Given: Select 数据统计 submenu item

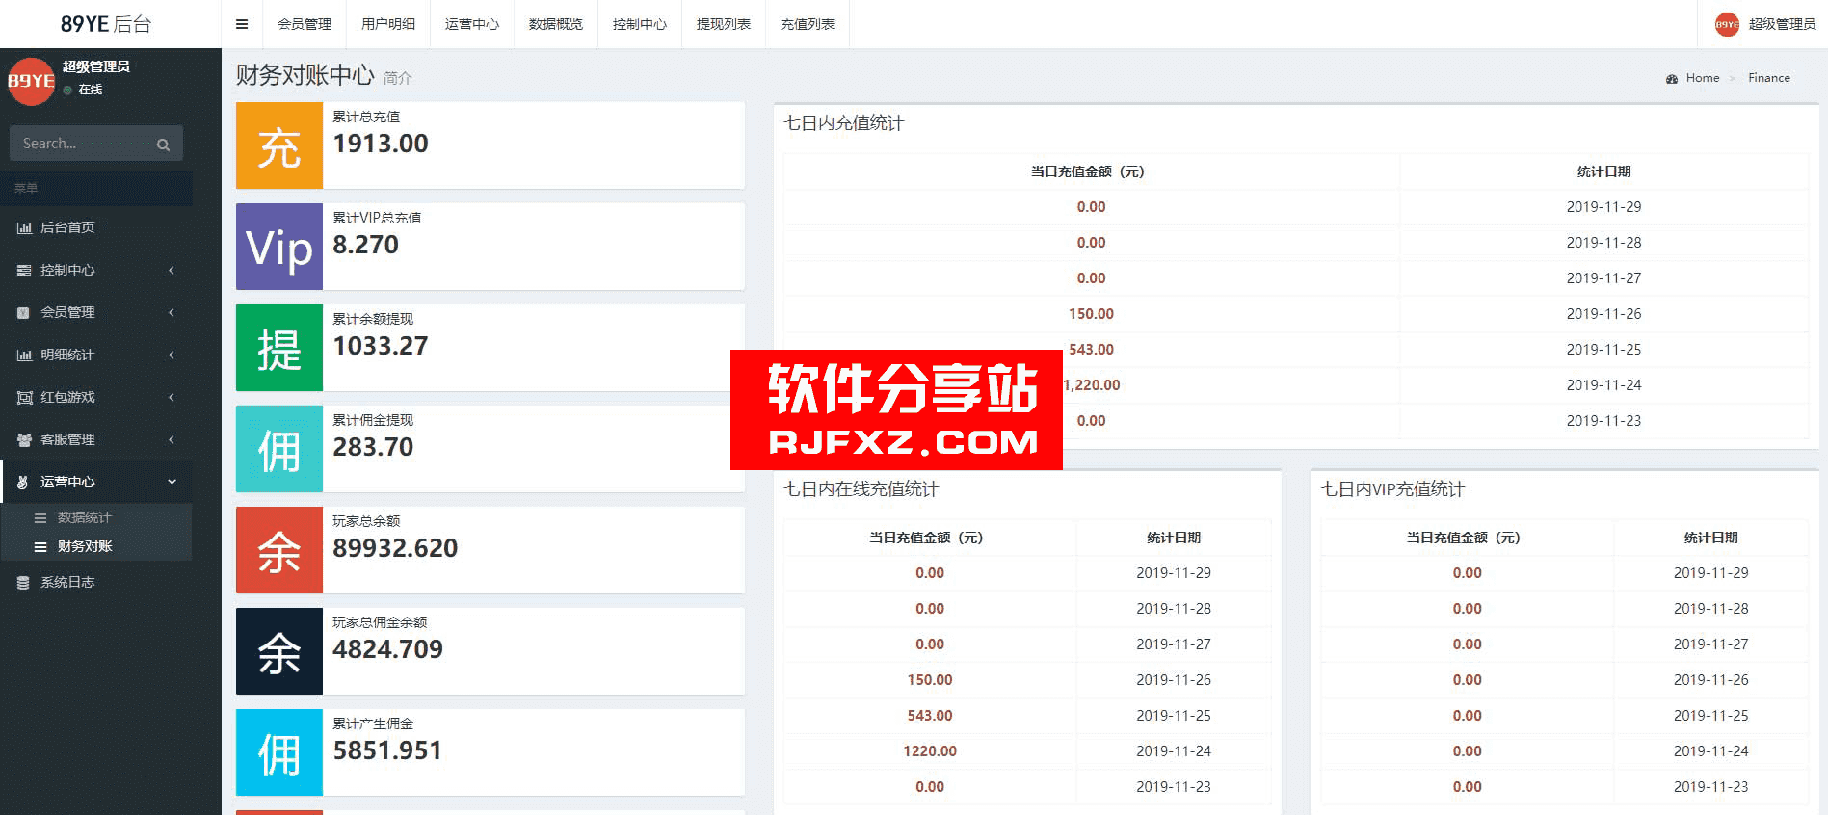Looking at the screenshot, I should click(x=85, y=517).
